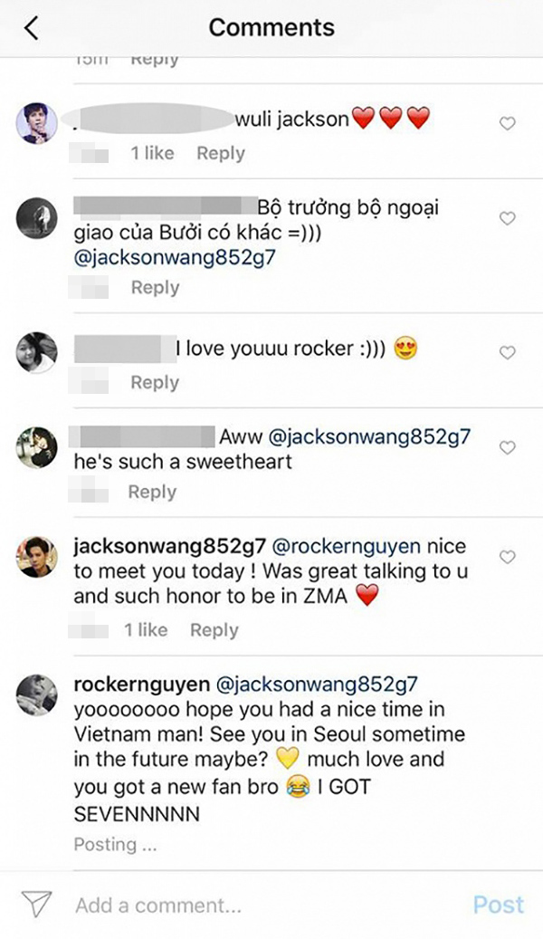Like the 'he's such a sweetheart' comment

(x=508, y=447)
